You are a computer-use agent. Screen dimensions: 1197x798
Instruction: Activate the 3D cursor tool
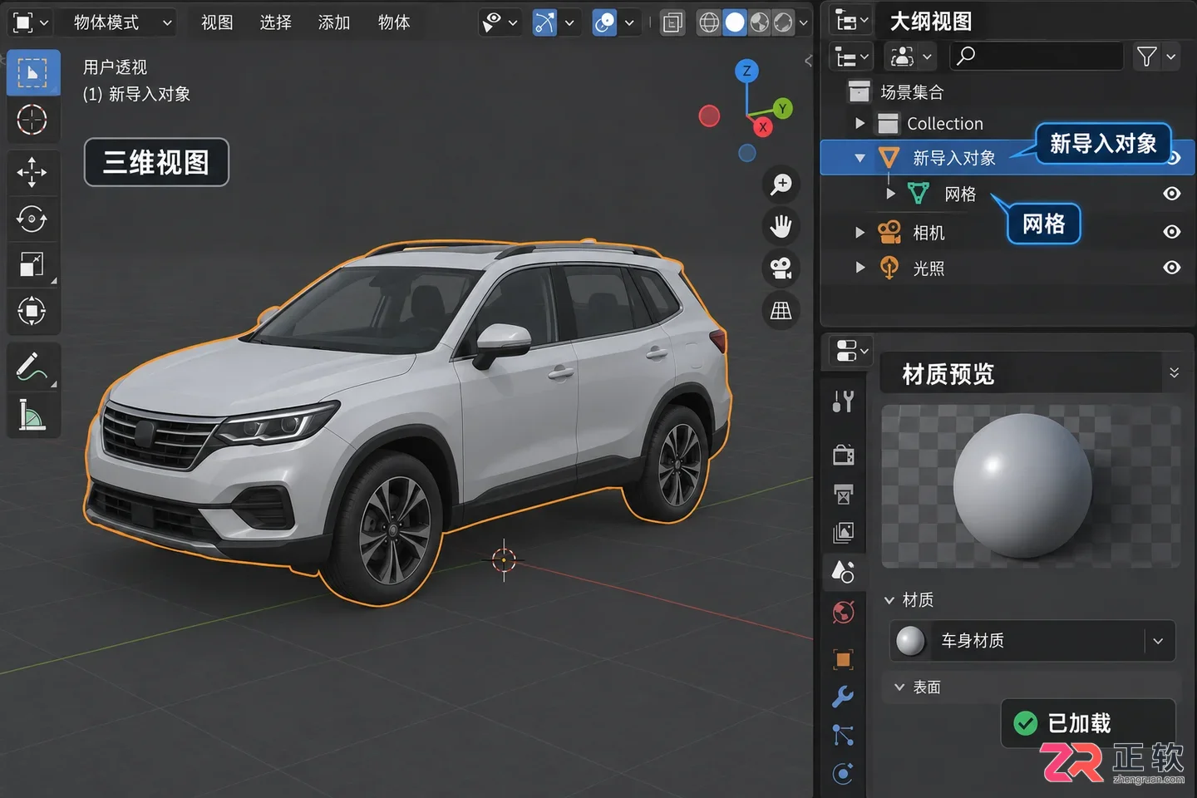click(32, 120)
